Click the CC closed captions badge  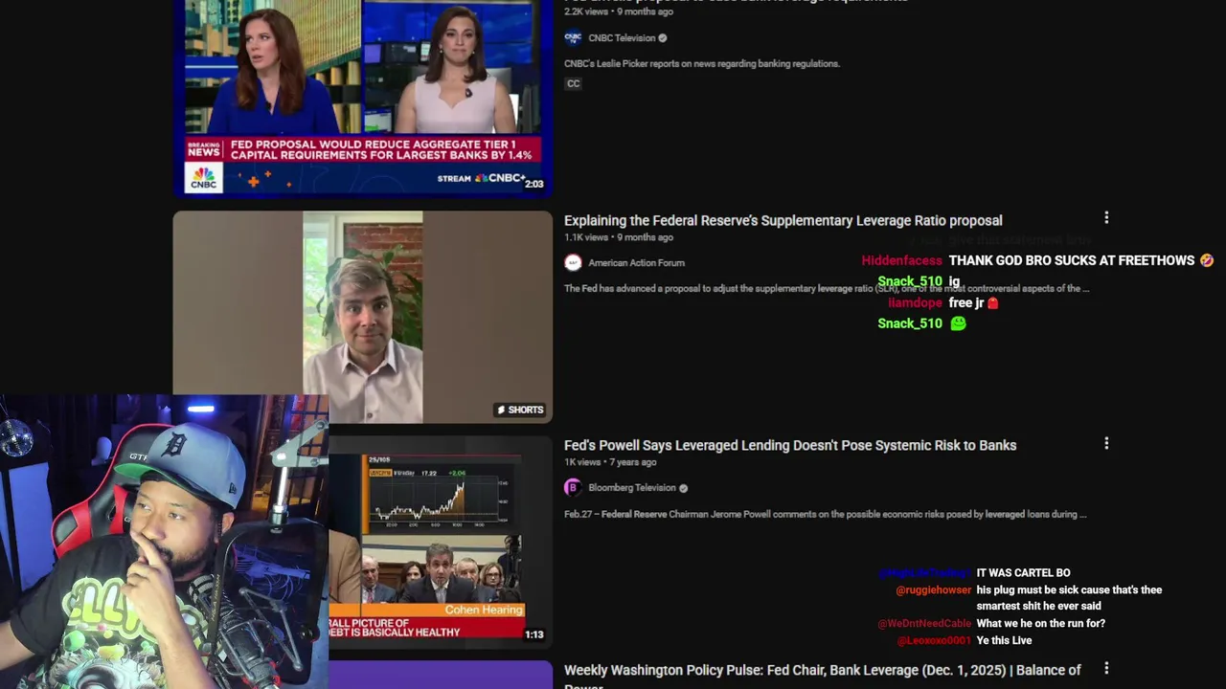coord(573,83)
